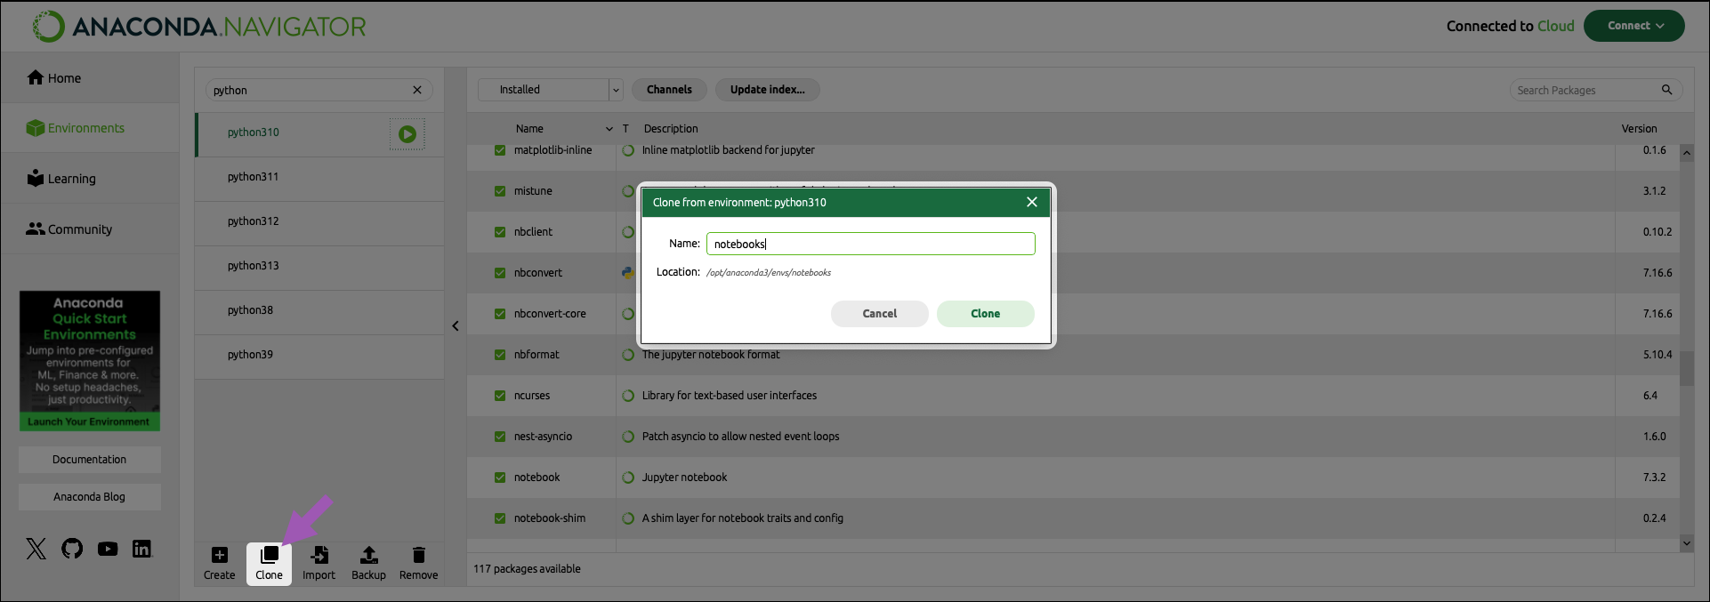The width and height of the screenshot is (1710, 602).
Task: Click the Create environment icon
Action: pyautogui.click(x=220, y=556)
